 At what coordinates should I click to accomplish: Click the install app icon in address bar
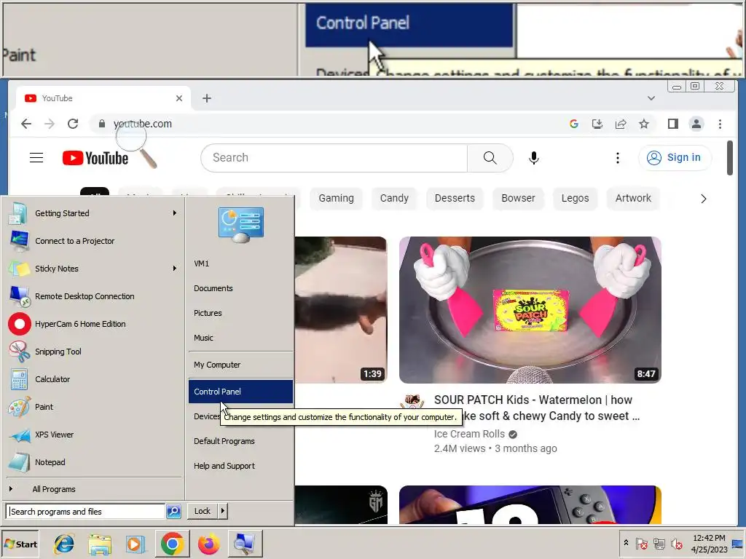tap(597, 124)
